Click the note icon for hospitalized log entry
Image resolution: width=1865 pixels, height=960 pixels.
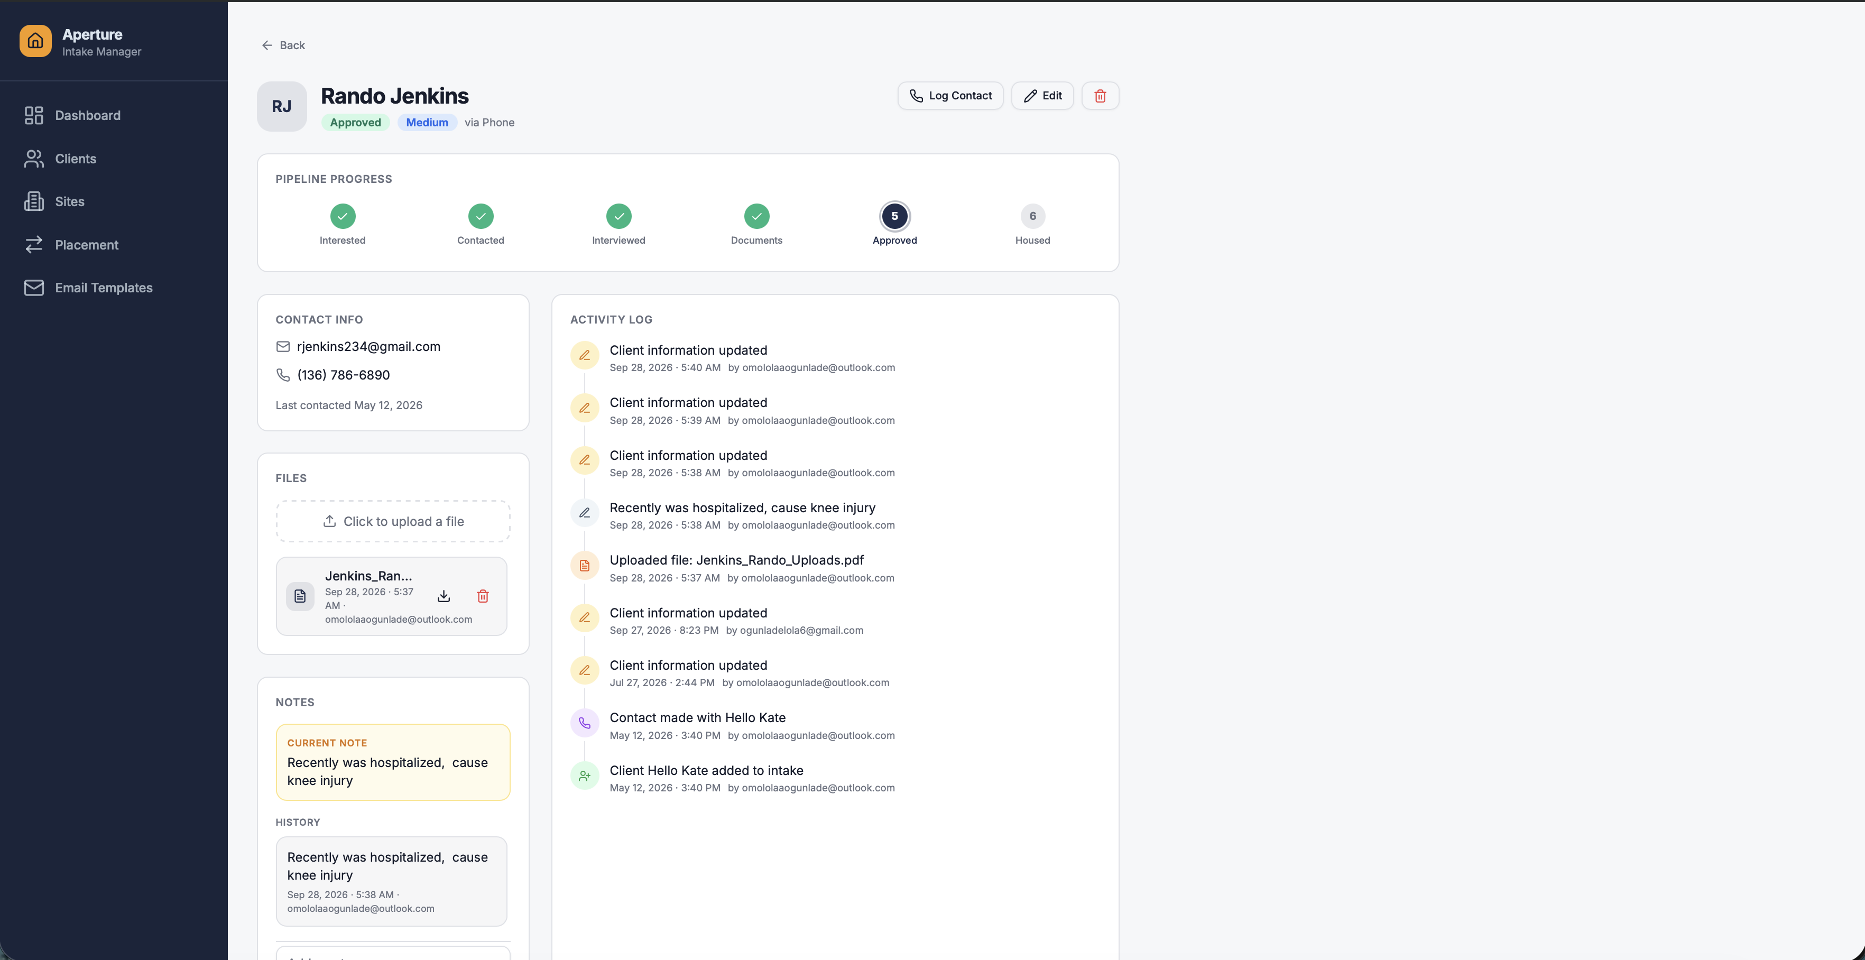click(584, 513)
